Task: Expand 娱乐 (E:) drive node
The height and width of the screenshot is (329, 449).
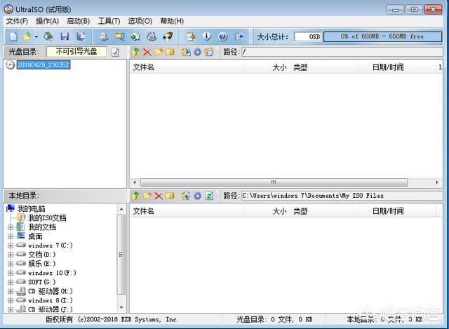Action: (x=11, y=264)
